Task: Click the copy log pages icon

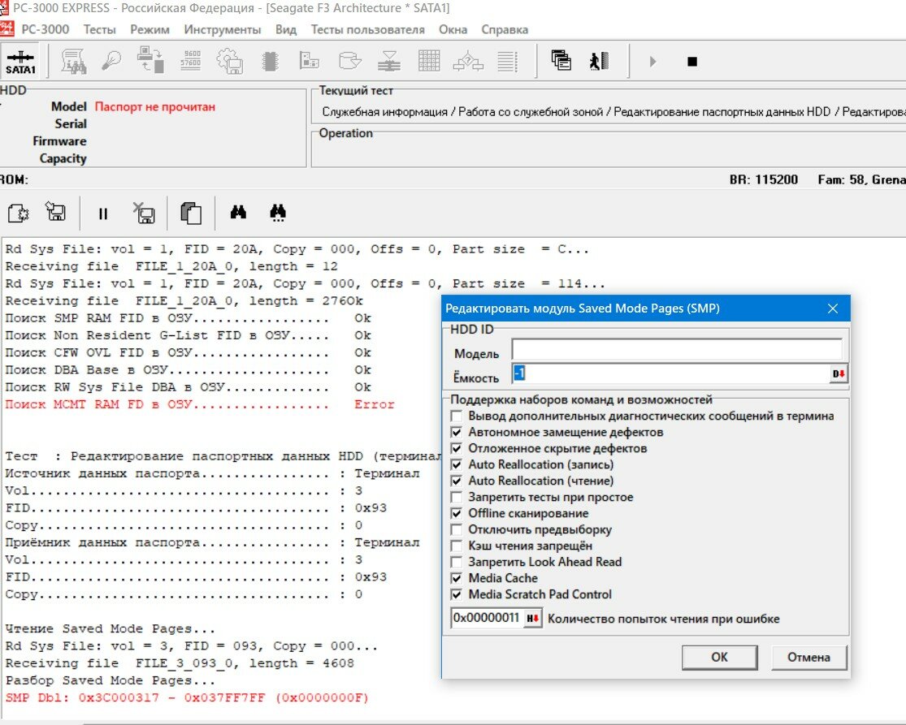Action: [191, 213]
